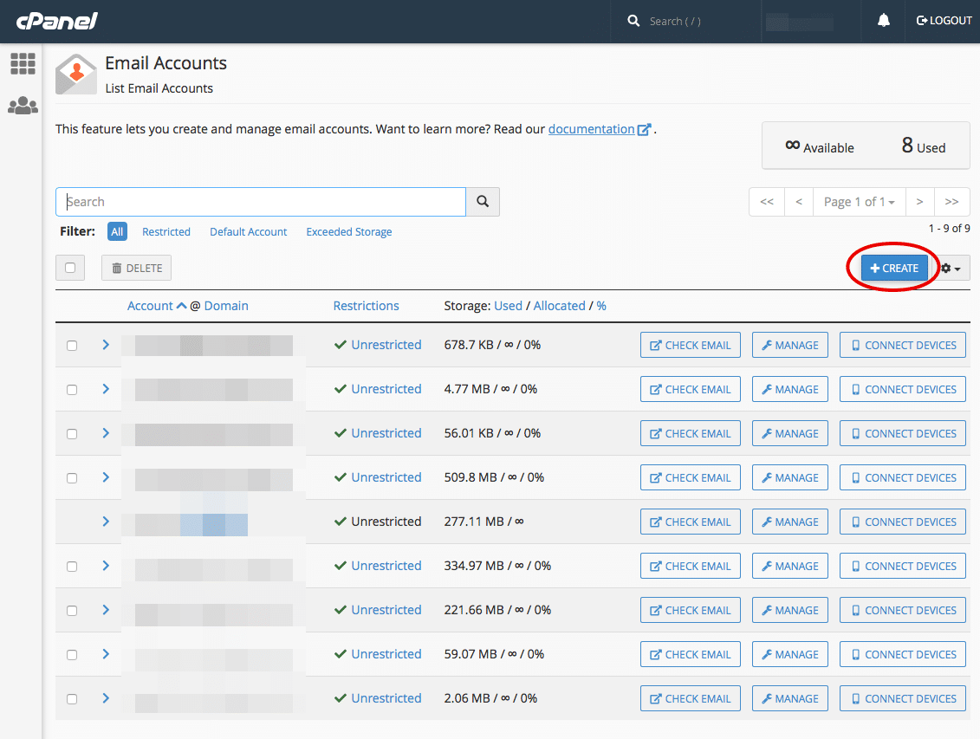Filter by Default Account

(248, 232)
